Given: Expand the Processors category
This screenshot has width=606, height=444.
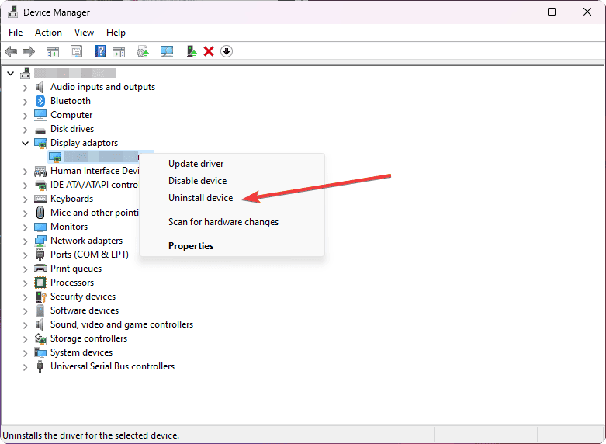Looking at the screenshot, I should [25, 283].
